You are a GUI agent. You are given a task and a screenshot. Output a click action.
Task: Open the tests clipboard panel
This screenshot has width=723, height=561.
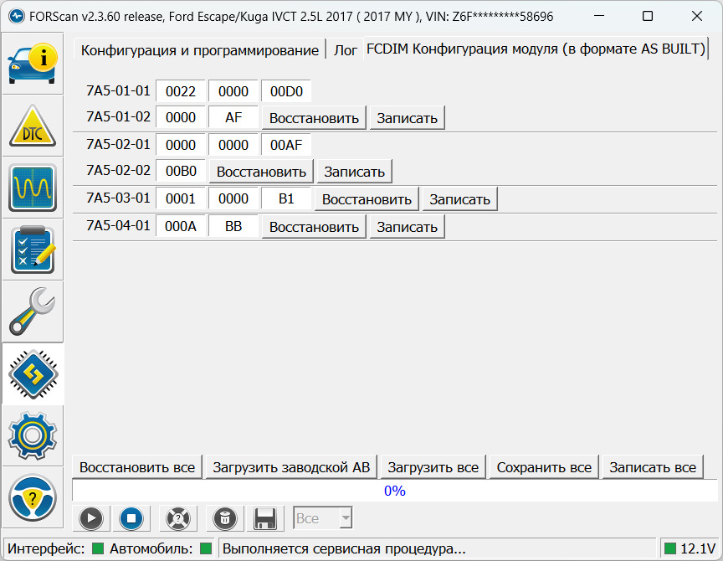(x=33, y=249)
